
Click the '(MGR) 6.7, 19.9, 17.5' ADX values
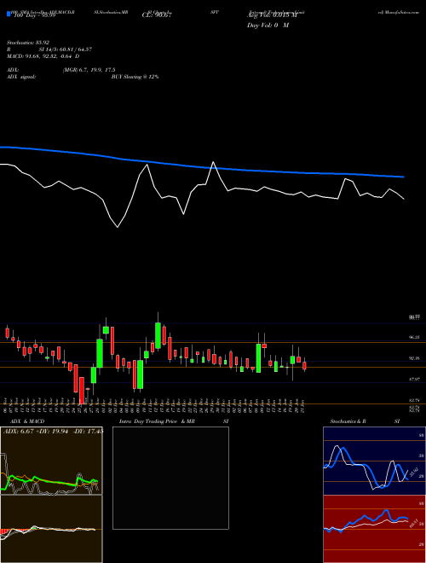point(89,70)
